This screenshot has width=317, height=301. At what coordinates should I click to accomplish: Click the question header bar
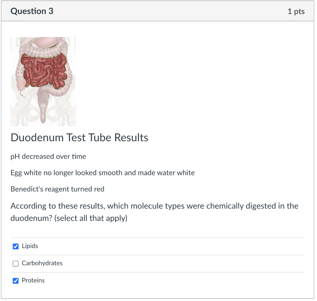click(158, 11)
